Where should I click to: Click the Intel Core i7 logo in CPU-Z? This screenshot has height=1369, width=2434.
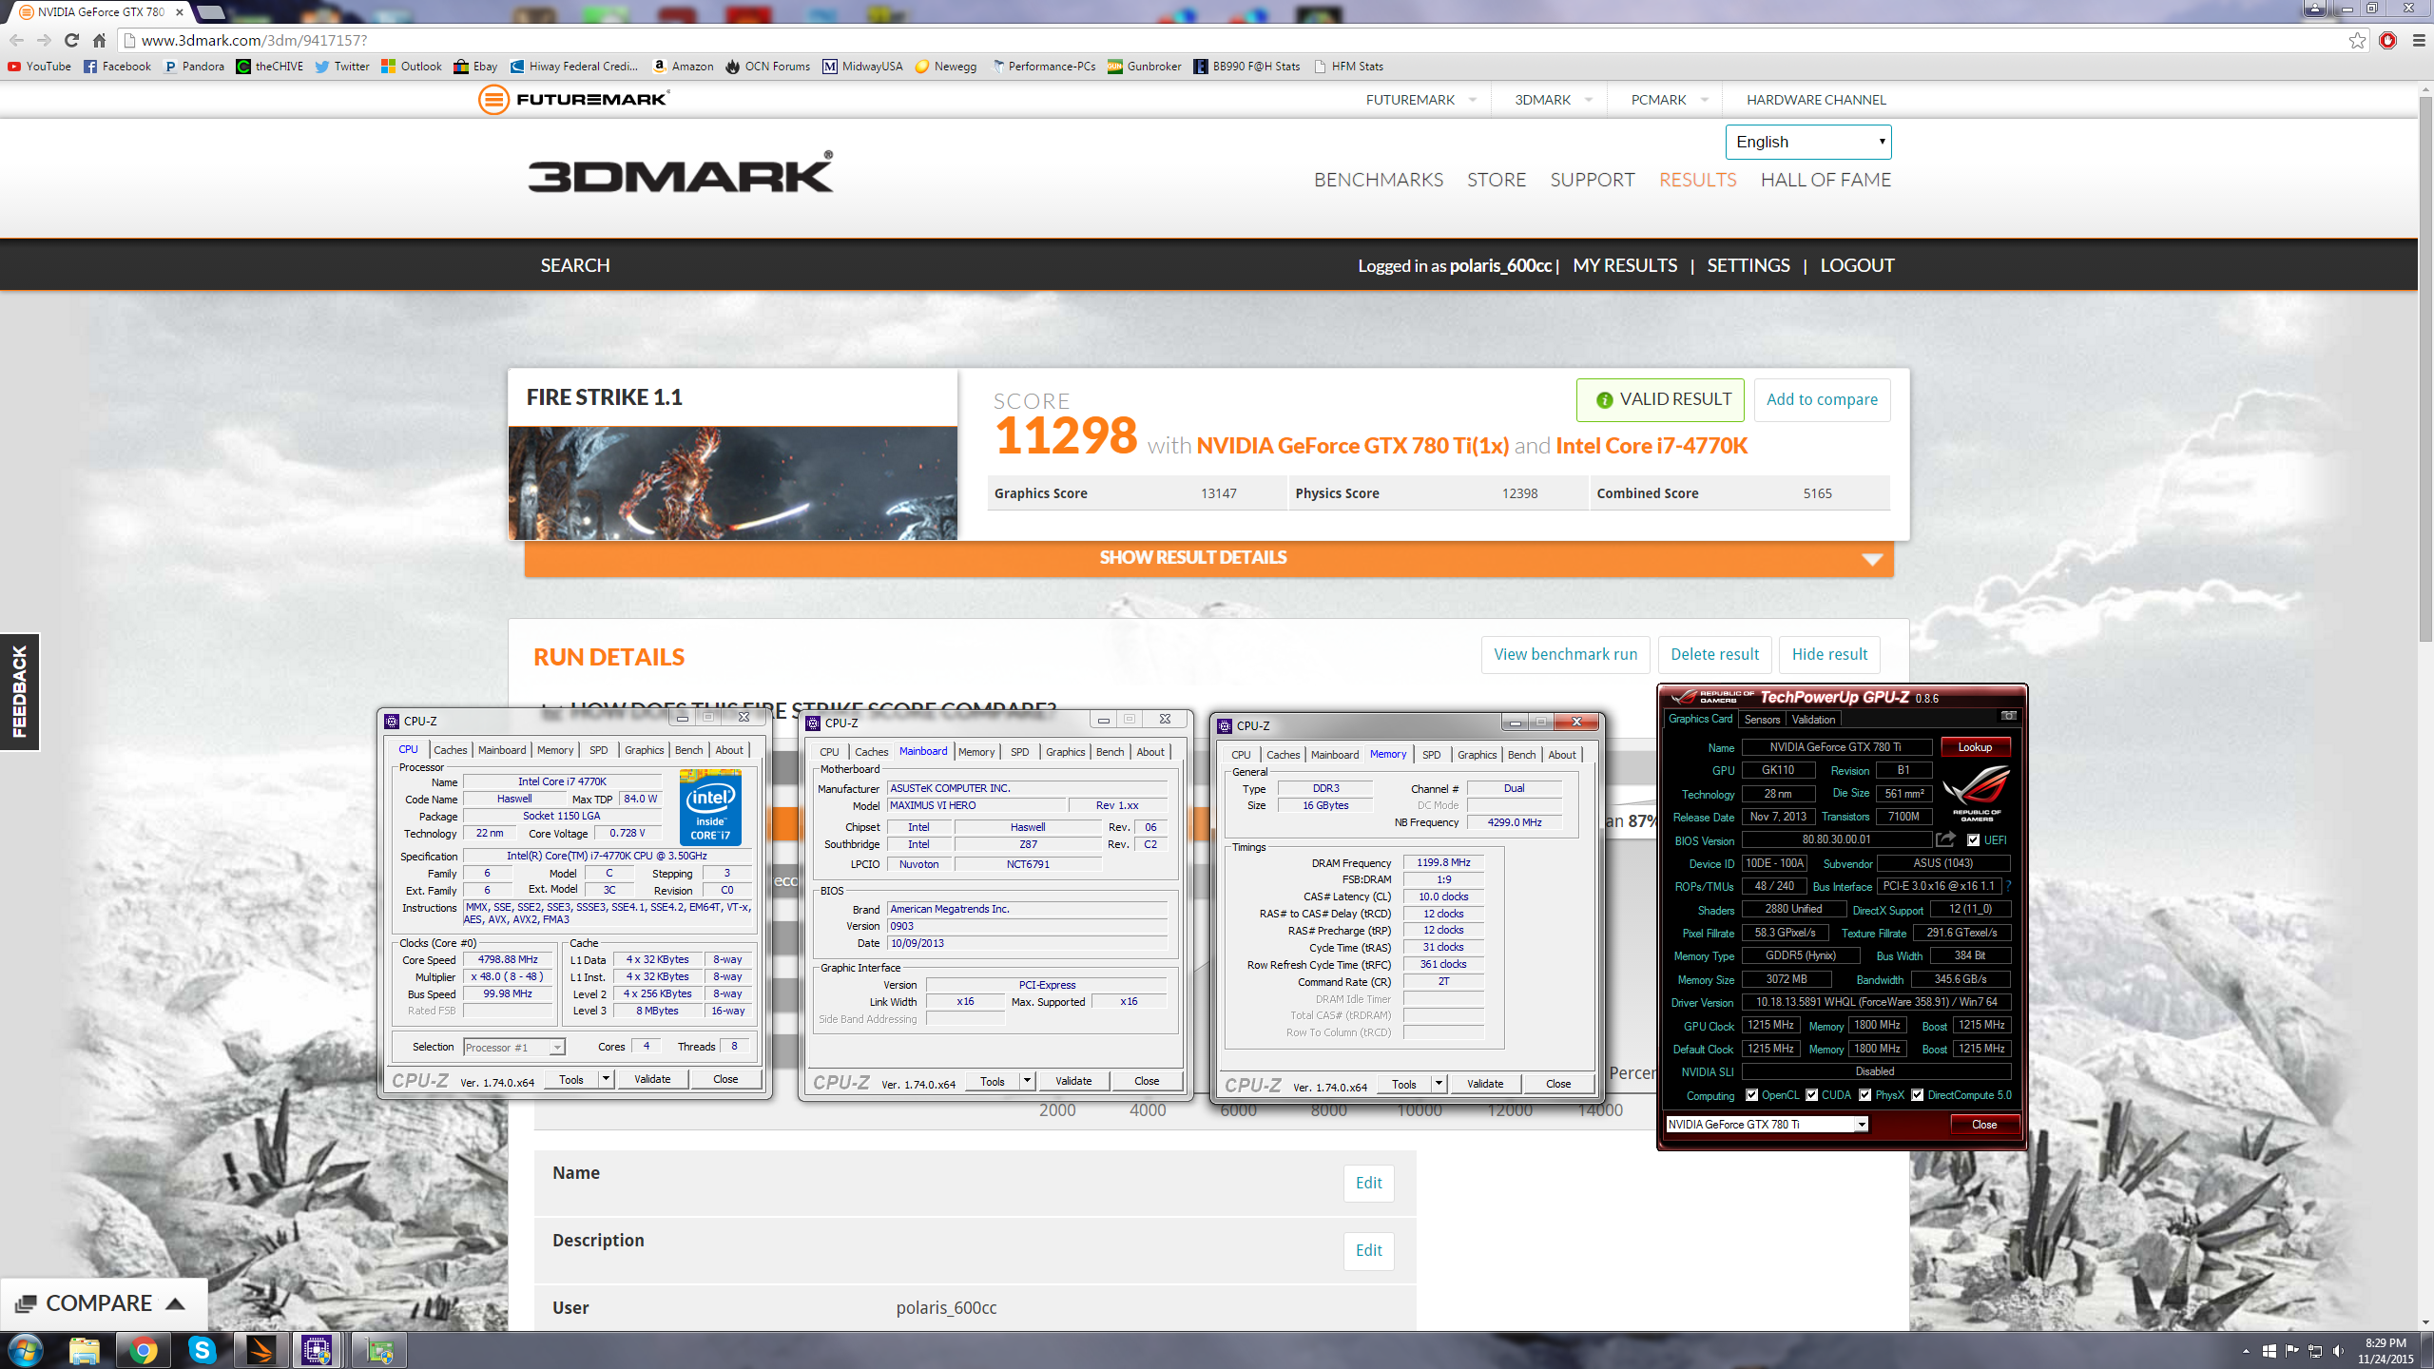[710, 808]
